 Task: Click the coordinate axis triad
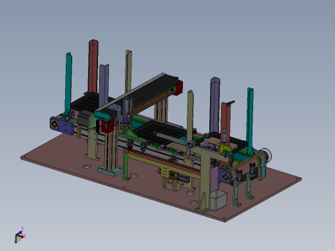[20, 236]
